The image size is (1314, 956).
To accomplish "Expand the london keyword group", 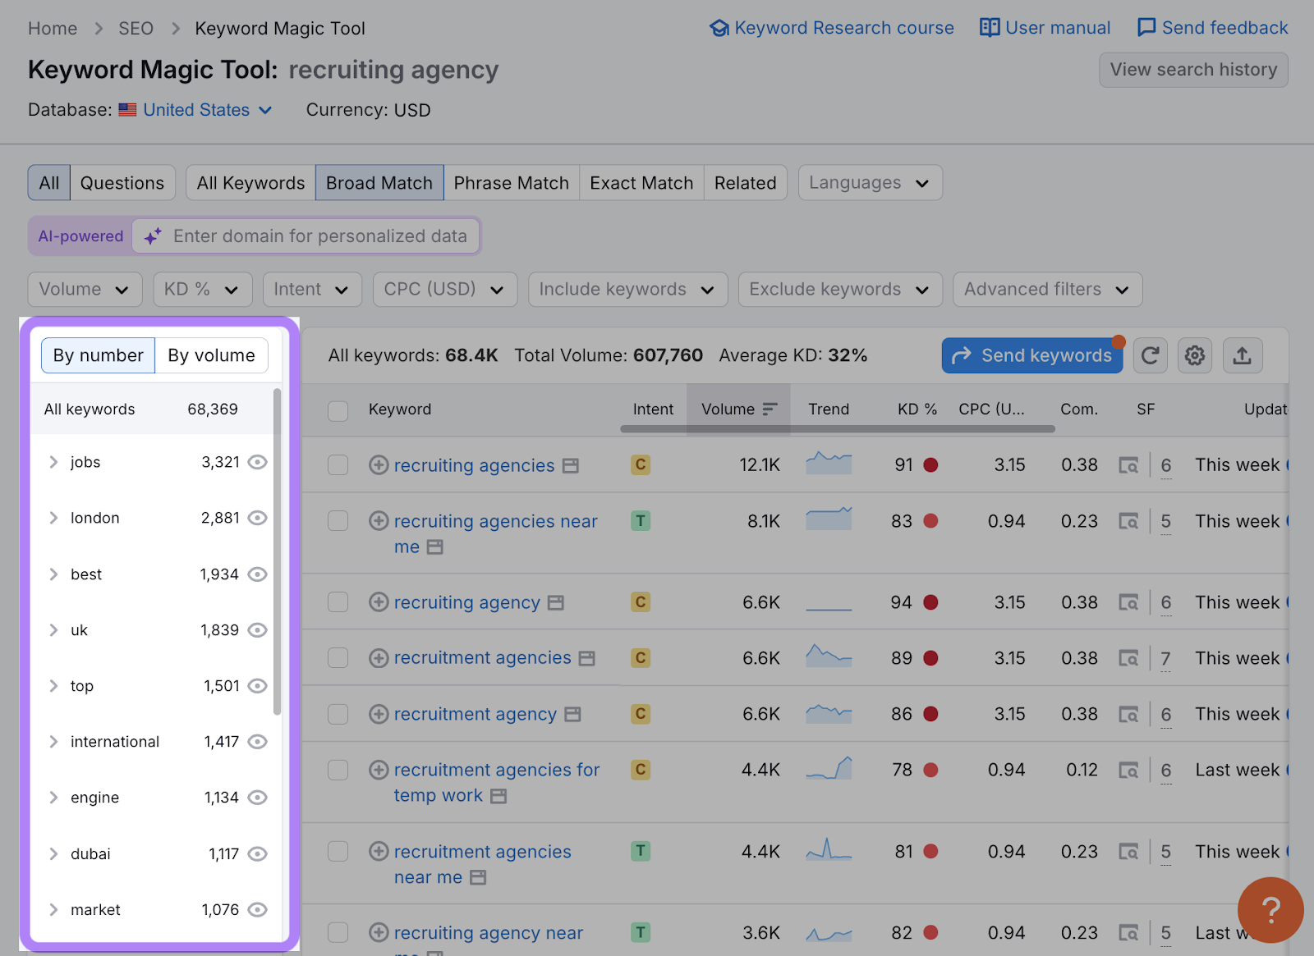I will (53, 519).
